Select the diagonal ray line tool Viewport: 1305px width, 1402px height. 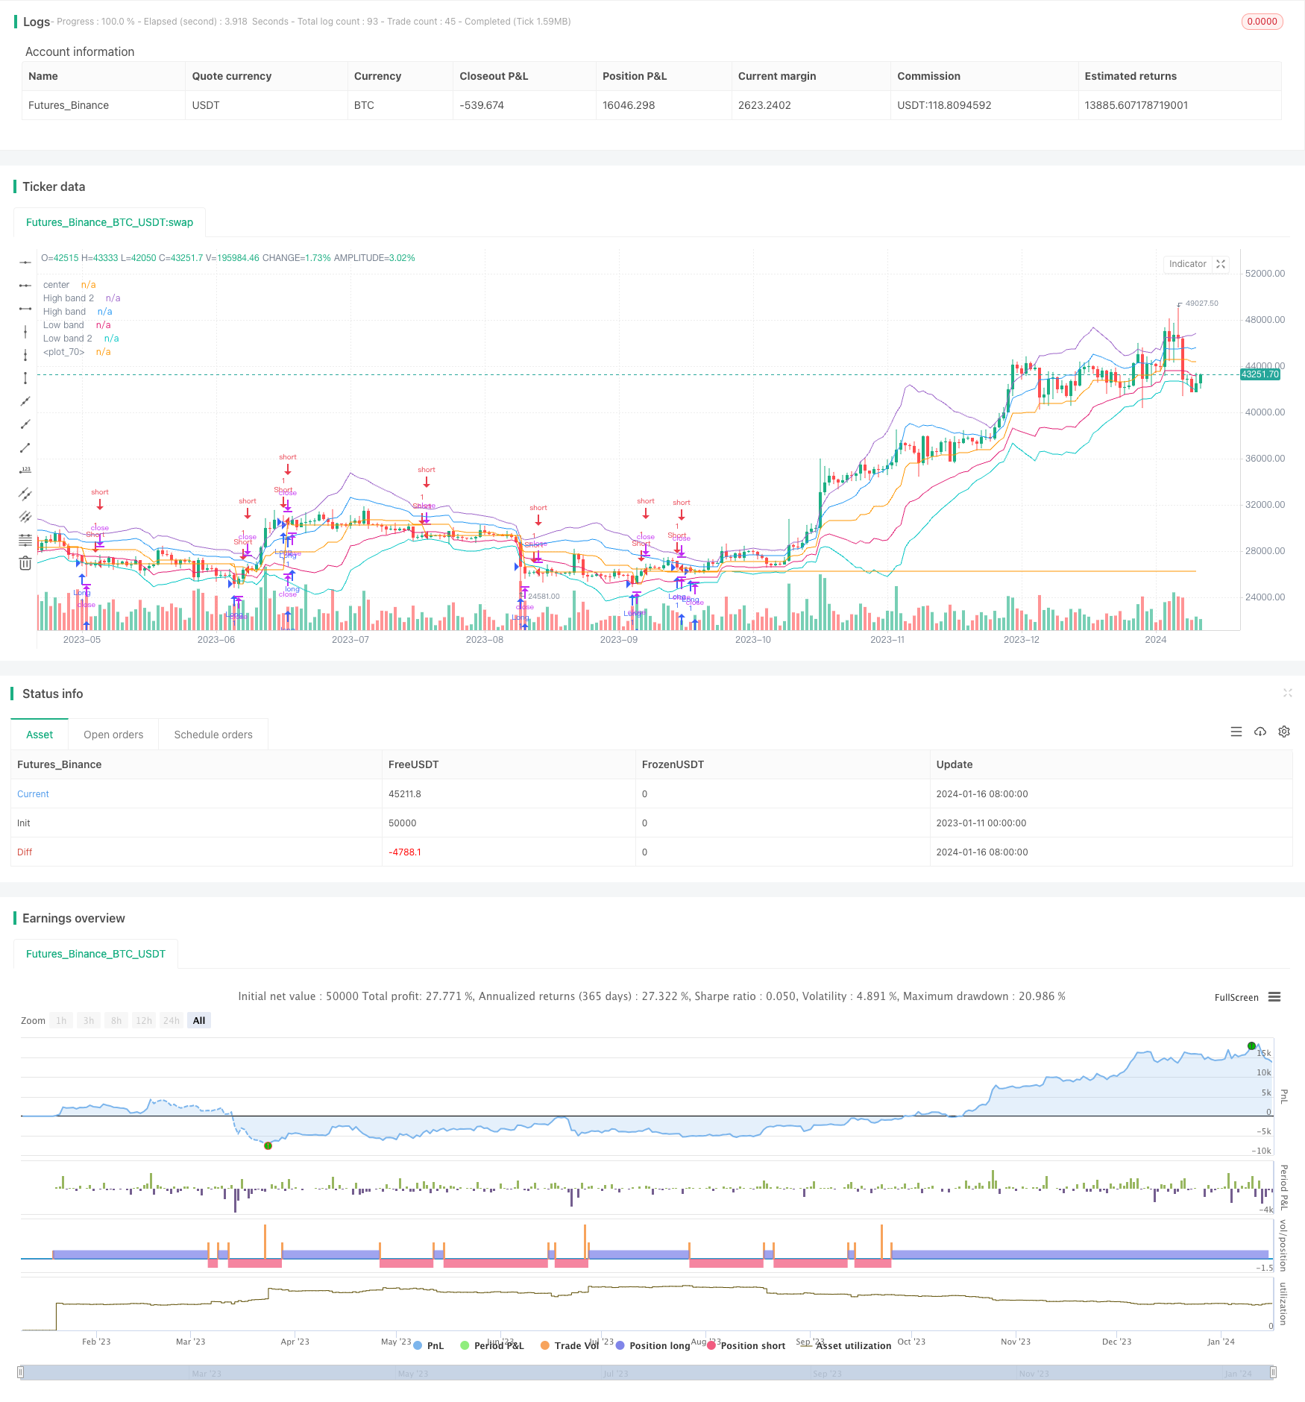pos(25,424)
